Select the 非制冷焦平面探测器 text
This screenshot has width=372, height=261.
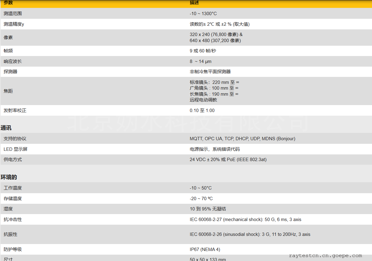click(x=210, y=72)
